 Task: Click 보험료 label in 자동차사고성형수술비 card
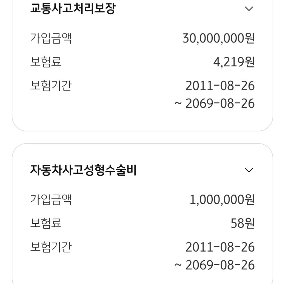(x=45, y=223)
